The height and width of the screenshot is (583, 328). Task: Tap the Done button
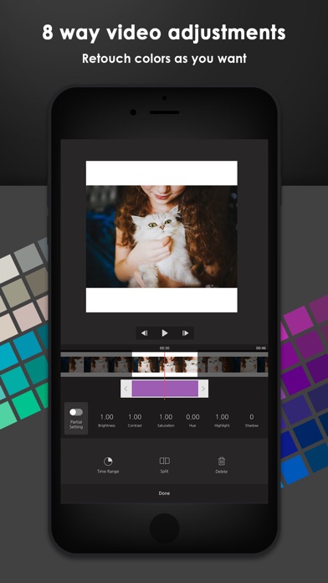tap(164, 493)
